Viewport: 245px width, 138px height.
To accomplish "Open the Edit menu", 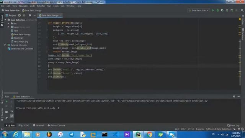I will 8,6.
